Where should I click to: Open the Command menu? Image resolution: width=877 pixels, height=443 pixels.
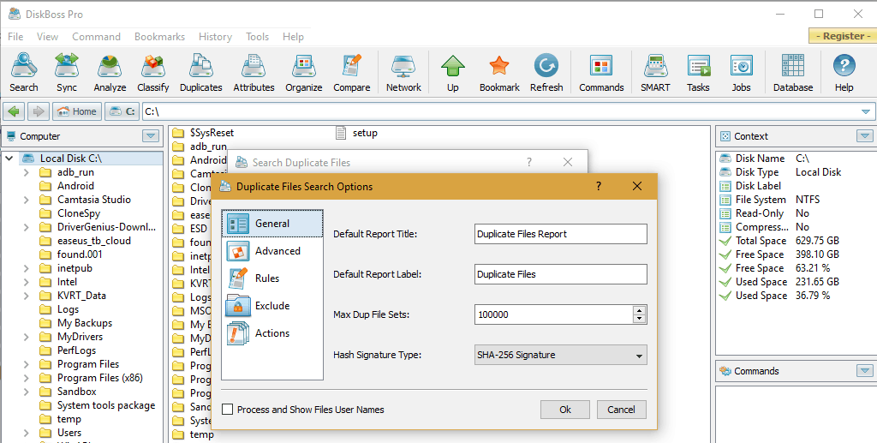(x=96, y=37)
